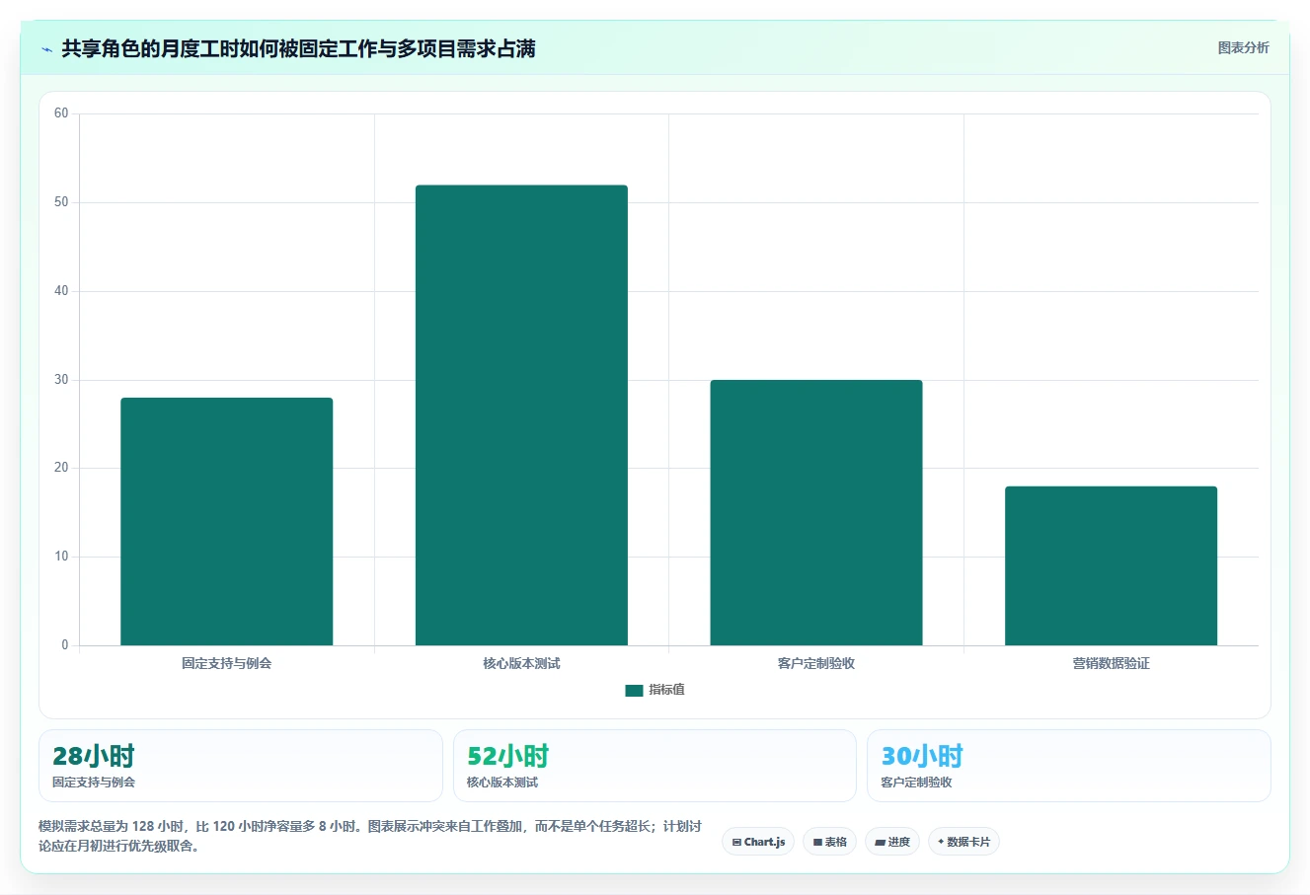The height and width of the screenshot is (895, 1310).
Task: Open the 28小时 固定支持与例会 card
Action: (x=241, y=766)
